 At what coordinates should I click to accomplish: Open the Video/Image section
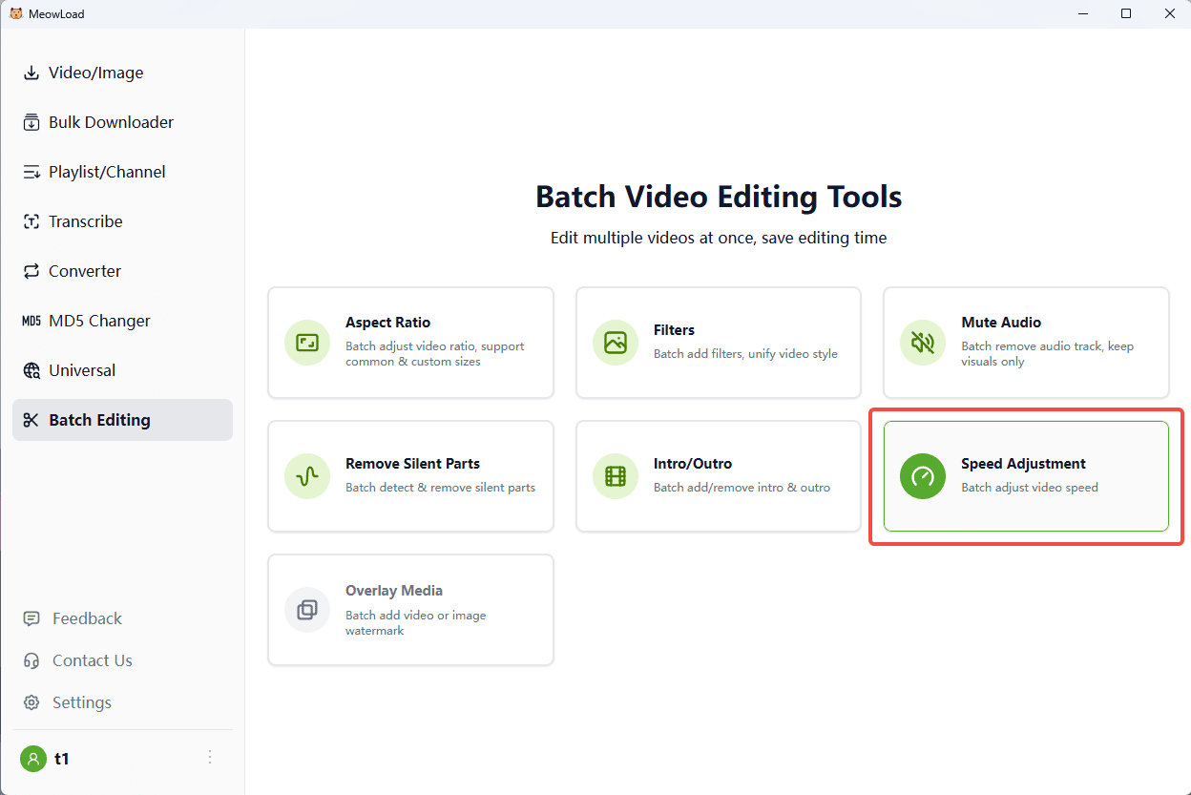[95, 73]
